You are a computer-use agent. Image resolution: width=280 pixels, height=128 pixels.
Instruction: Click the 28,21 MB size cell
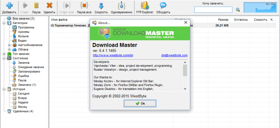coord(222,25)
